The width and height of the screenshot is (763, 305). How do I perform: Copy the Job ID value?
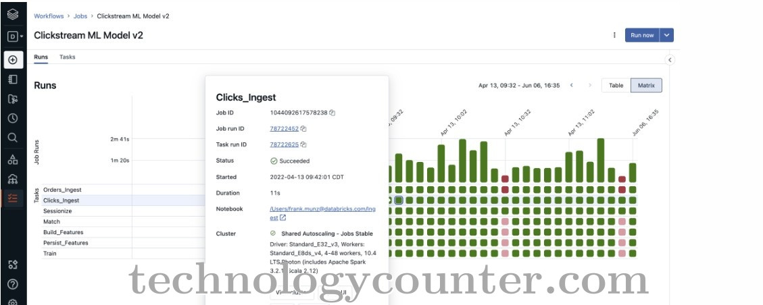point(333,113)
